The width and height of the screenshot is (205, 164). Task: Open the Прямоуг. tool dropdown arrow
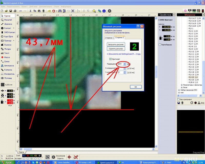14,41
